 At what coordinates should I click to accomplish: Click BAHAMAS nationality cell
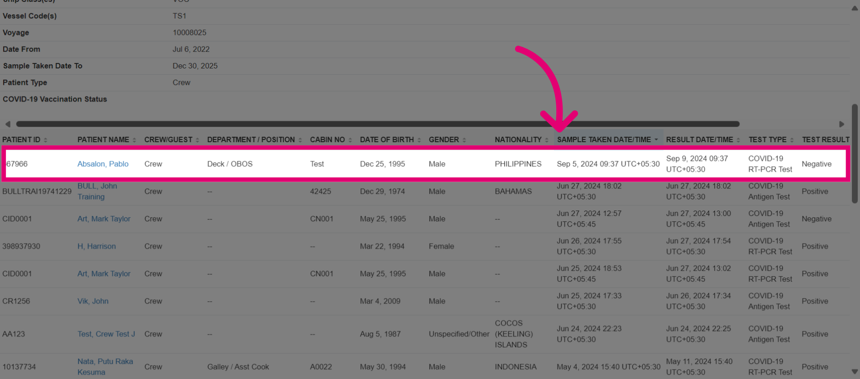513,191
